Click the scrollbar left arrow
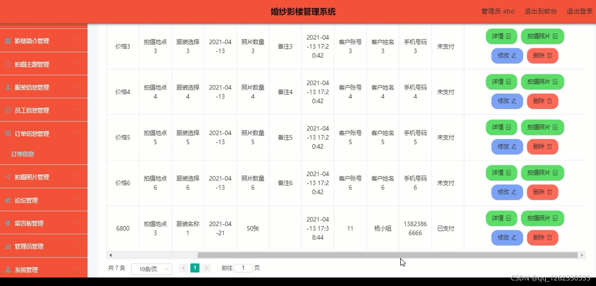Image resolution: width=596 pixels, height=286 pixels. (x=111, y=255)
